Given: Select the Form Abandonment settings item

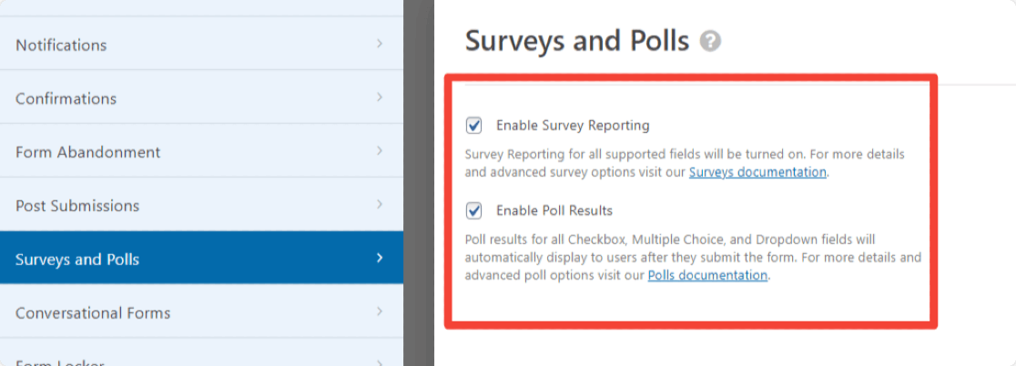Looking at the screenshot, I should (x=201, y=151).
